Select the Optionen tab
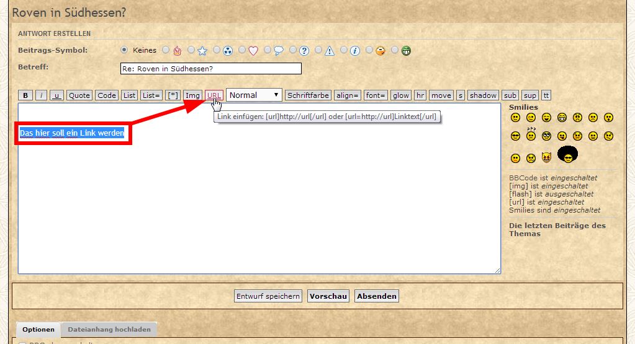 (x=38, y=329)
